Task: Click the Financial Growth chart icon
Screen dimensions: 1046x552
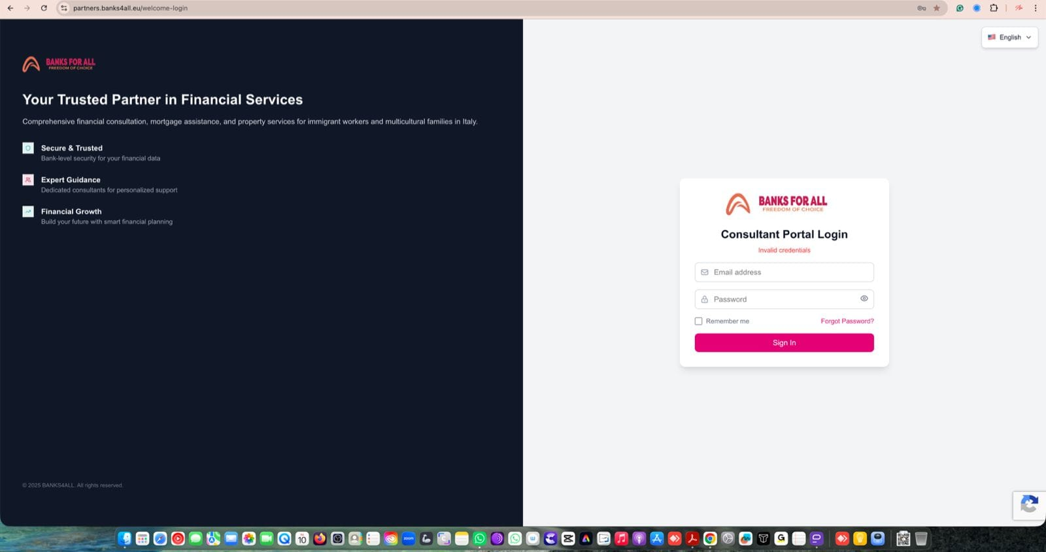Action: click(x=28, y=212)
